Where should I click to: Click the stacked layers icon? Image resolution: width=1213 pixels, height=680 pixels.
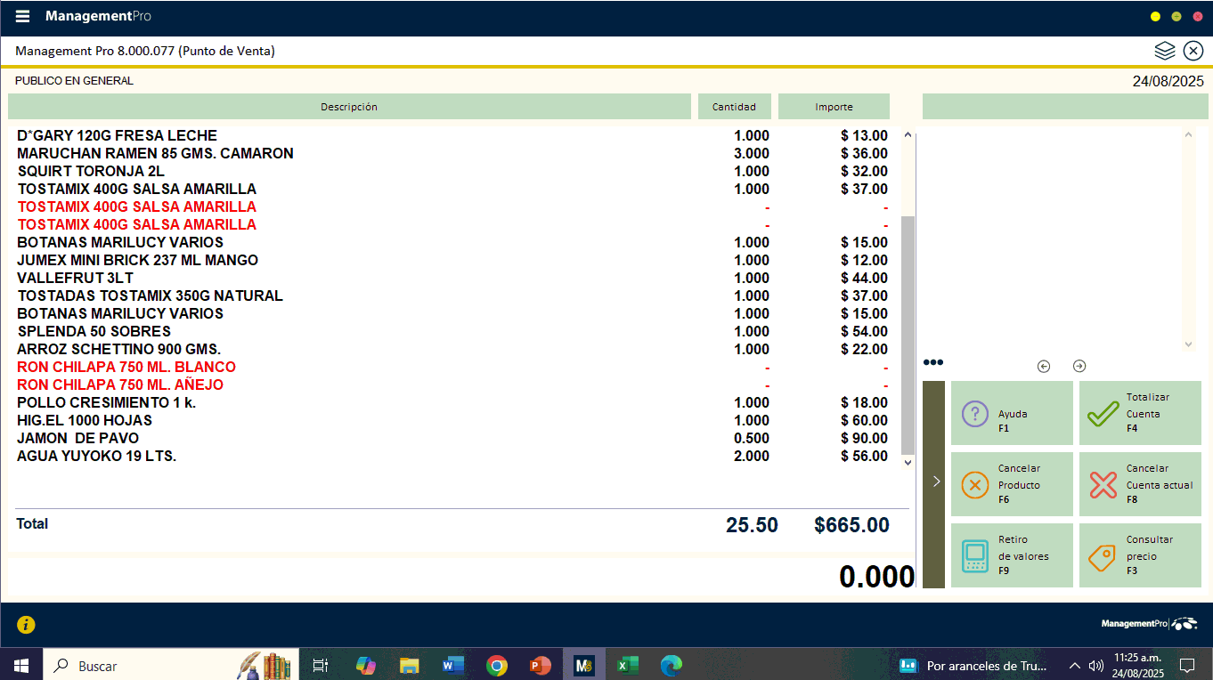pos(1165,51)
